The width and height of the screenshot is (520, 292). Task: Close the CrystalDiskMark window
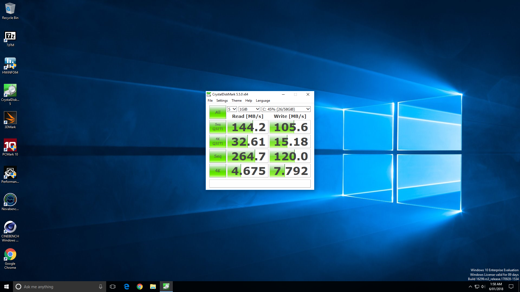(x=308, y=94)
